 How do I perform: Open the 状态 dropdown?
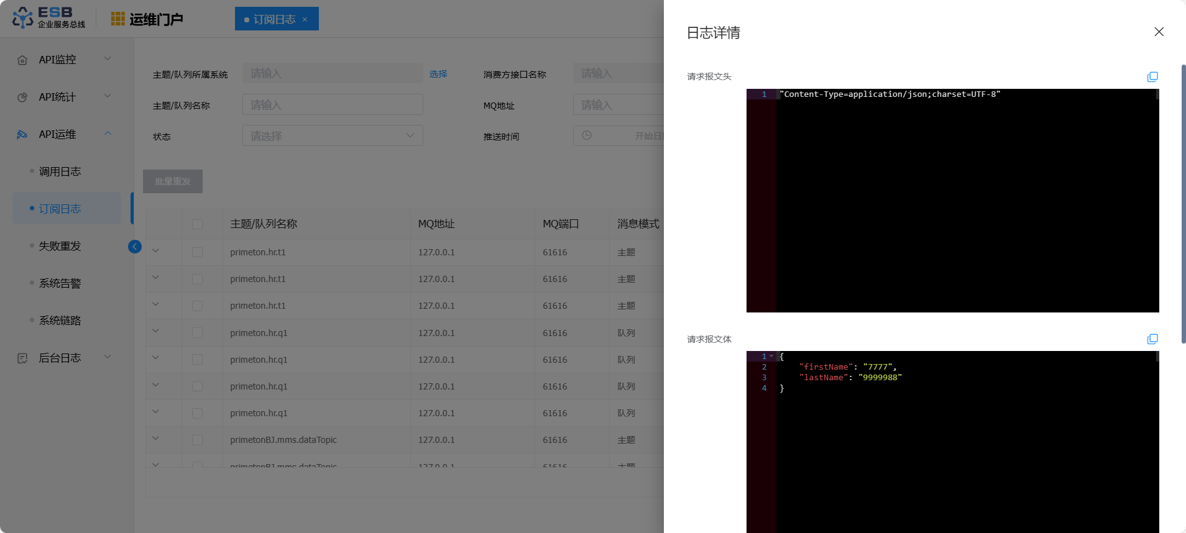coord(333,135)
